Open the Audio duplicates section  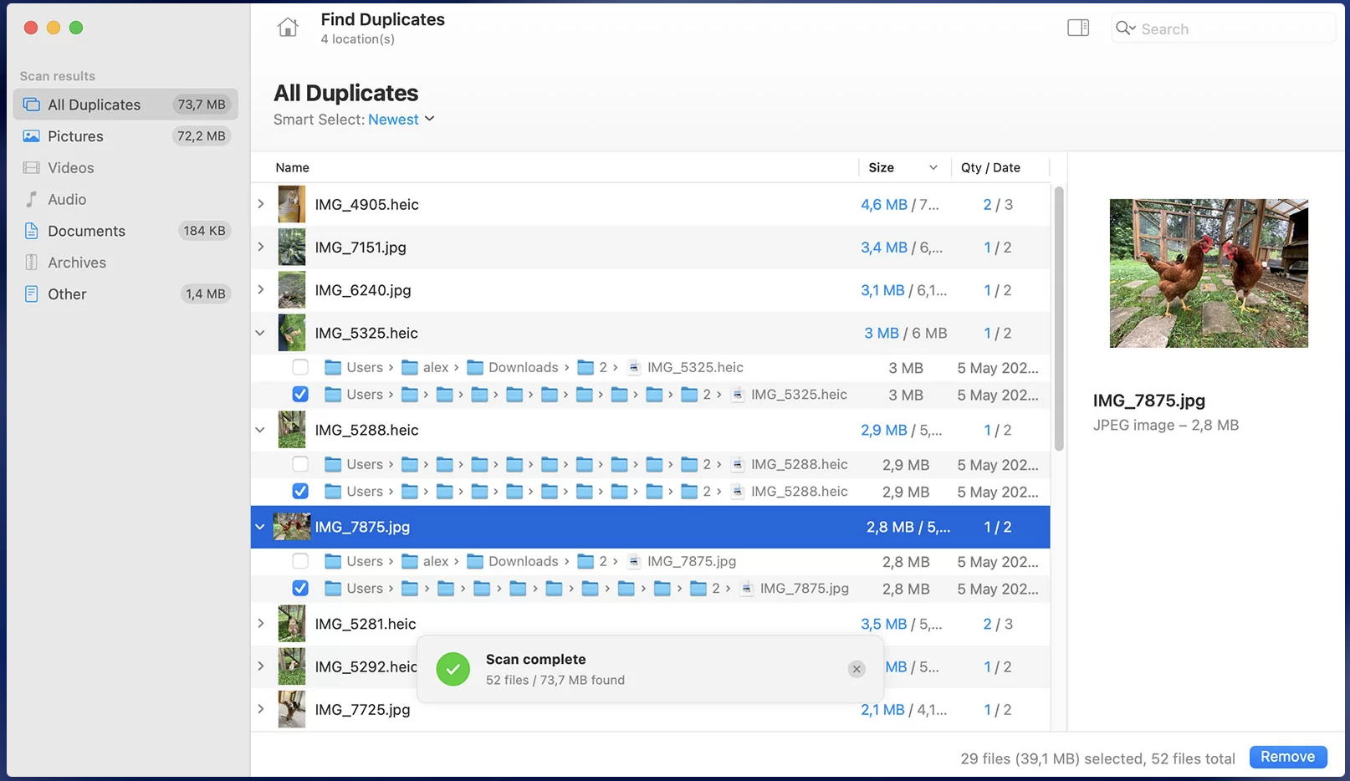click(x=67, y=199)
